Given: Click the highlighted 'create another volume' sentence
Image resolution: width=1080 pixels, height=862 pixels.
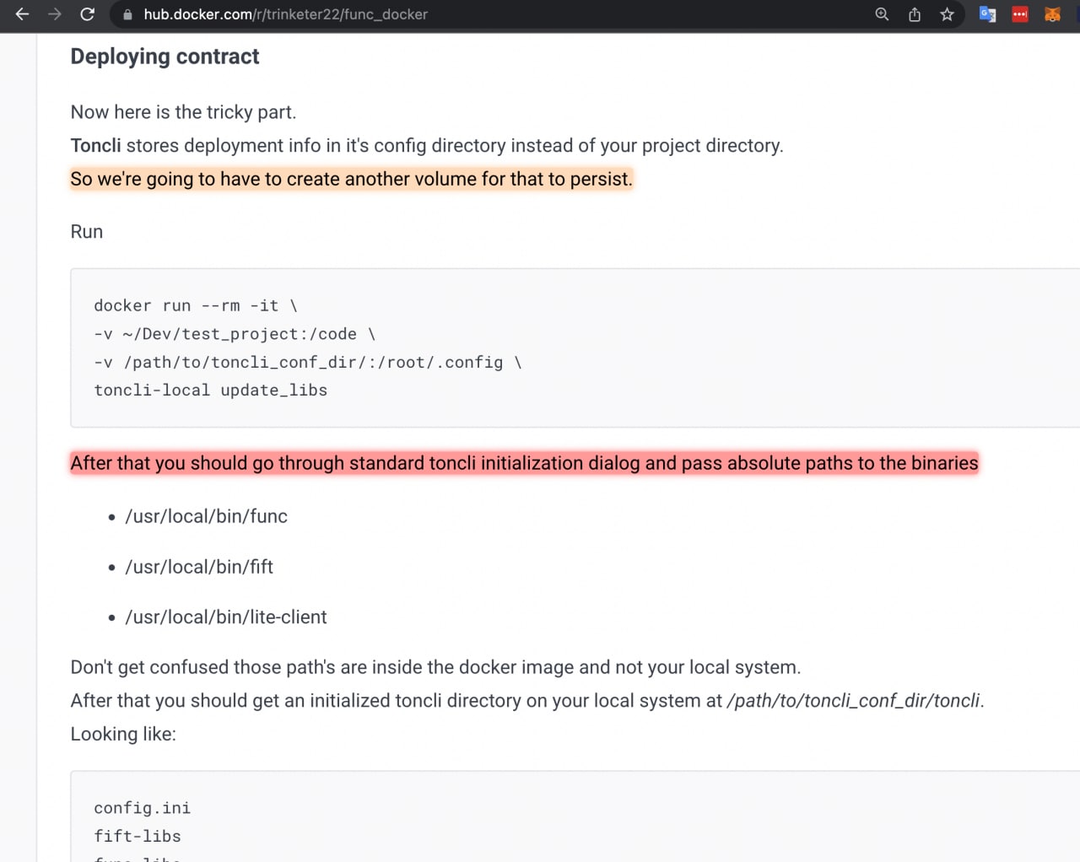Looking at the screenshot, I should (x=351, y=179).
